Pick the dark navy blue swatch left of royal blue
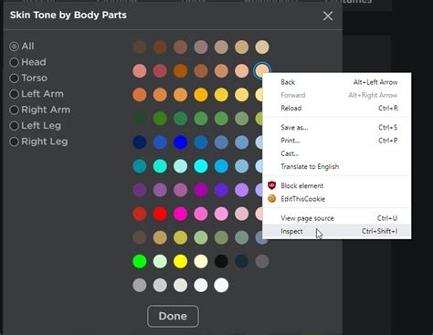The width and height of the screenshot is (433, 335). point(140,142)
